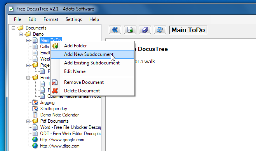Select the Pdf Documents folder label
The height and width of the screenshot is (151, 256).
pos(54,121)
